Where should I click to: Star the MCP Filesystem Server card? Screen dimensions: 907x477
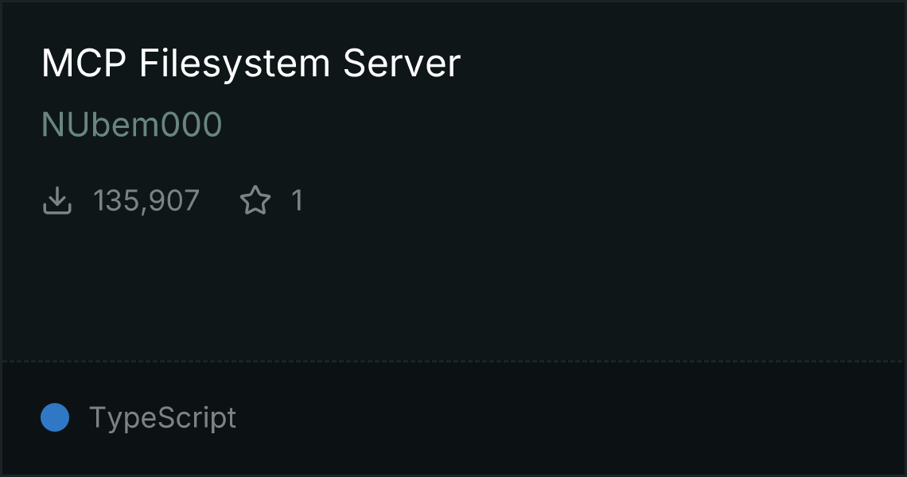click(x=255, y=200)
